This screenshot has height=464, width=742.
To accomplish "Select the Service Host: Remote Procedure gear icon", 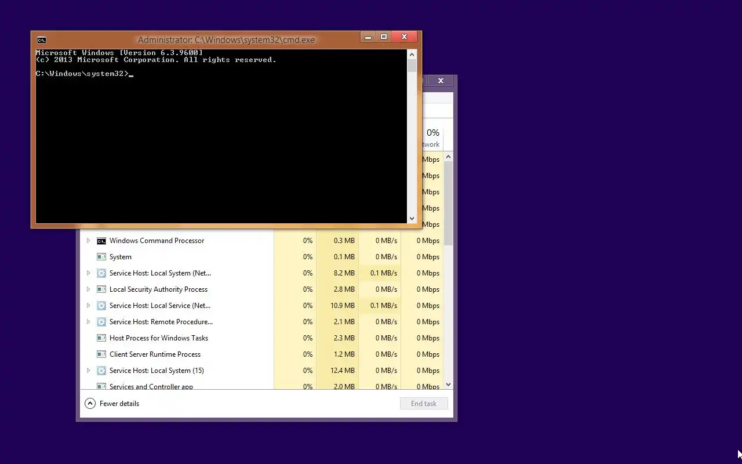I will click(x=101, y=322).
